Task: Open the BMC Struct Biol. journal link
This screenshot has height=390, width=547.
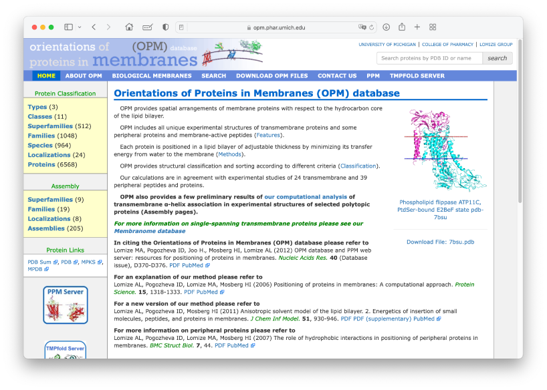Action: [172, 346]
